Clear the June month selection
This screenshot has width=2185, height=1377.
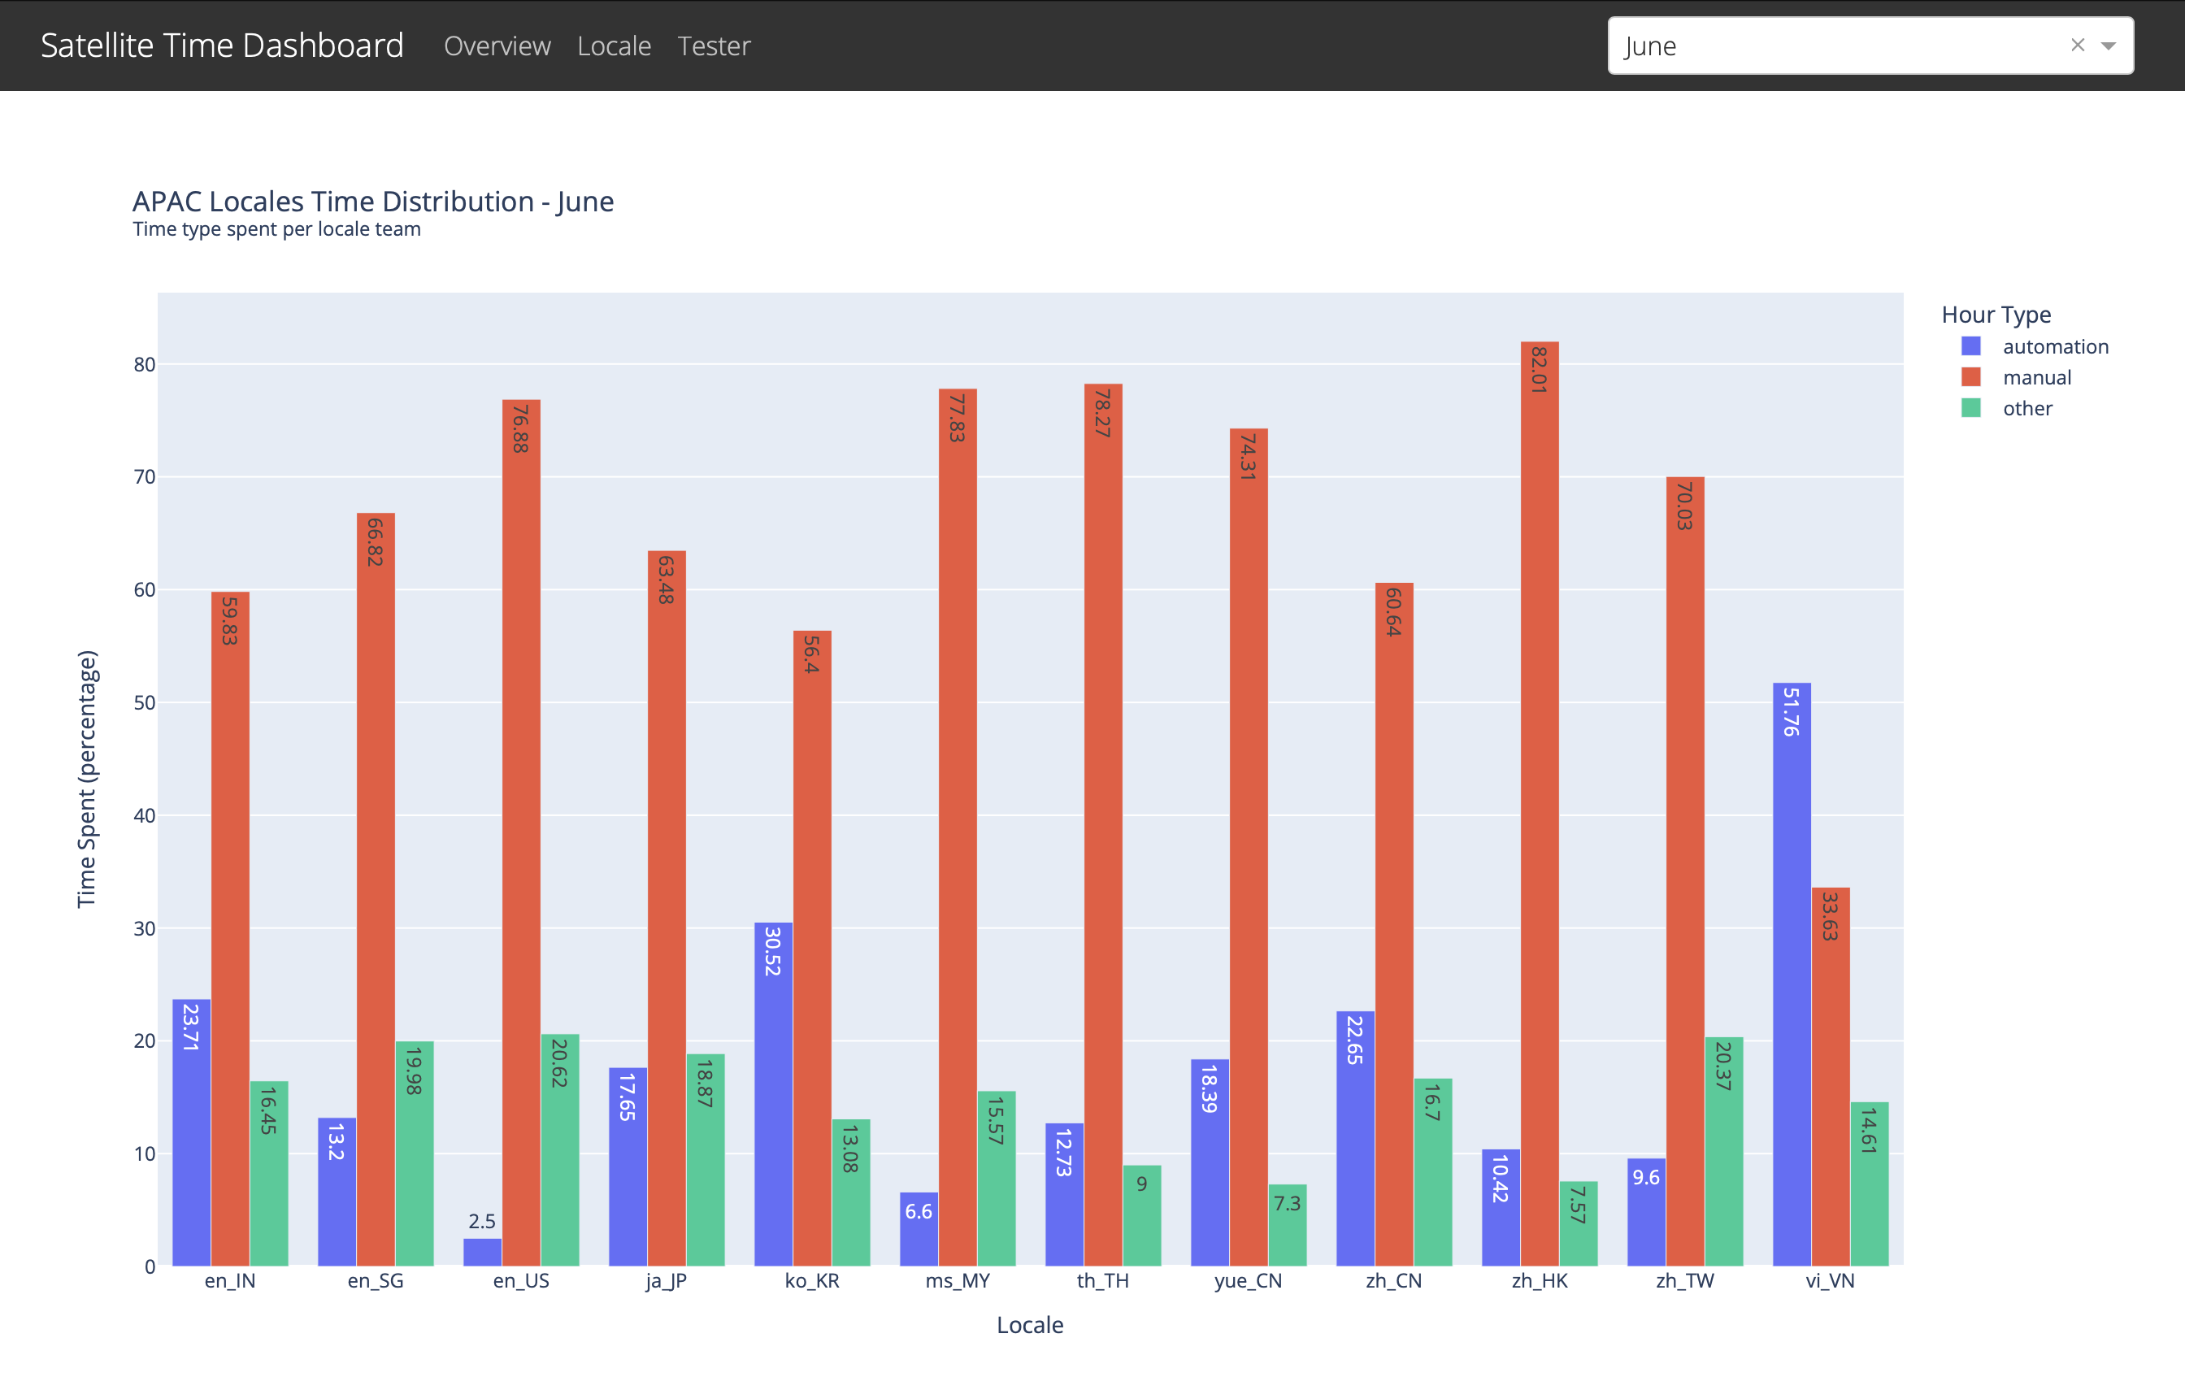point(2077,45)
